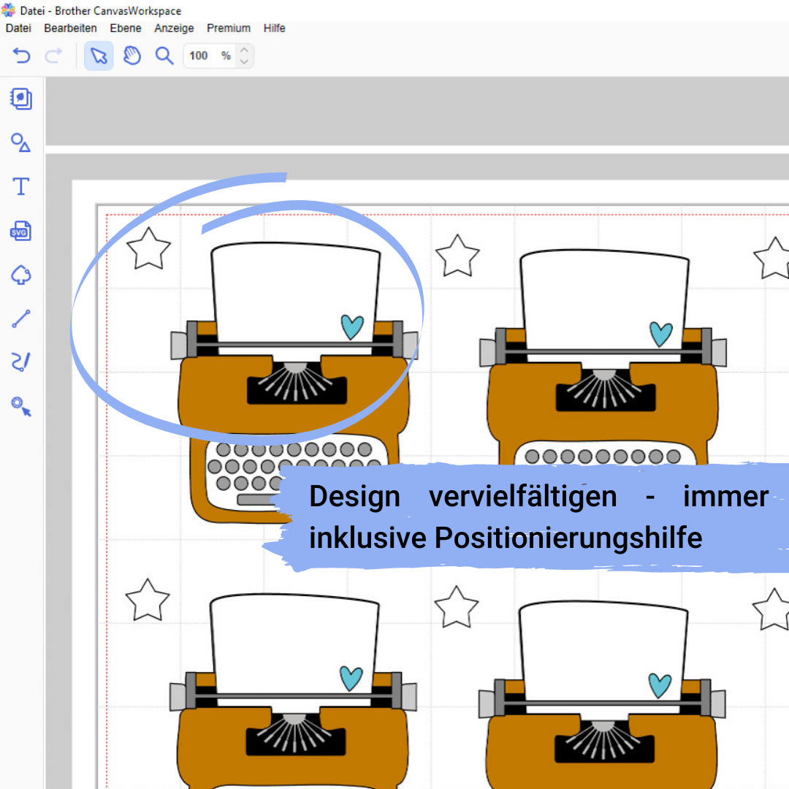Select the star beside the bottom-left typewriter
Viewport: 789px width, 789px height.
tap(148, 601)
